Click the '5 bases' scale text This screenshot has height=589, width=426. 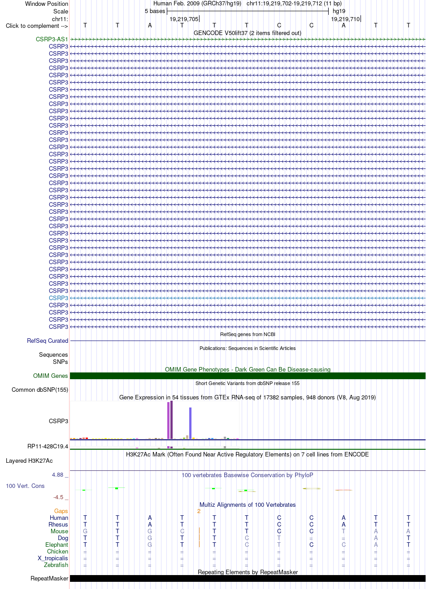point(155,11)
